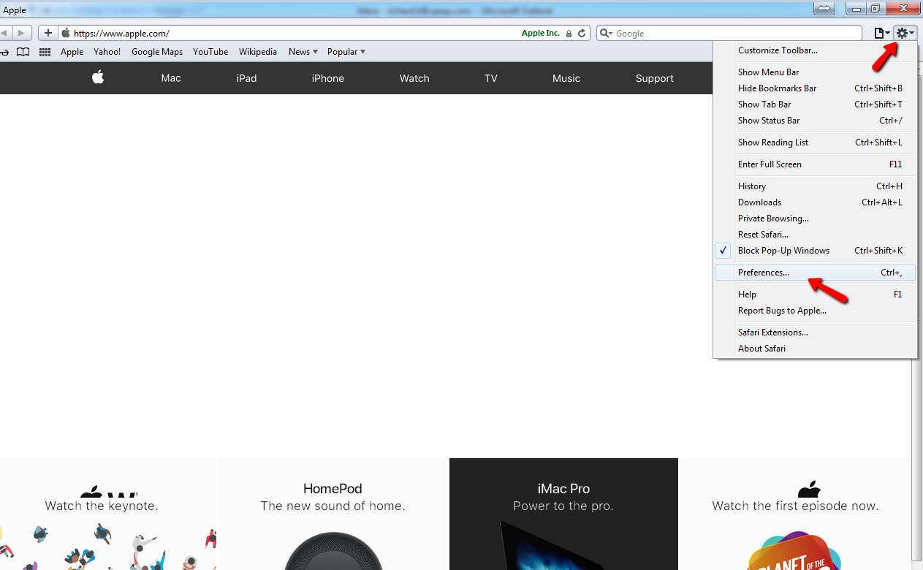Open the Google Maps bookmark
The image size is (923, 570).
click(x=157, y=52)
